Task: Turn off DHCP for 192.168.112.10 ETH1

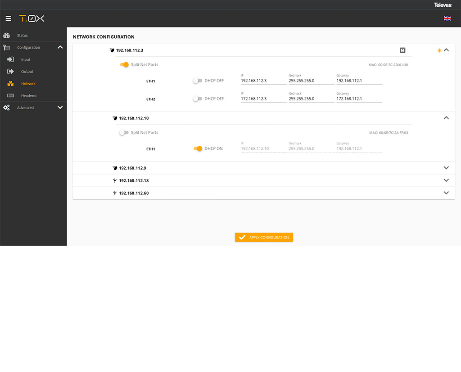Action: (x=198, y=149)
